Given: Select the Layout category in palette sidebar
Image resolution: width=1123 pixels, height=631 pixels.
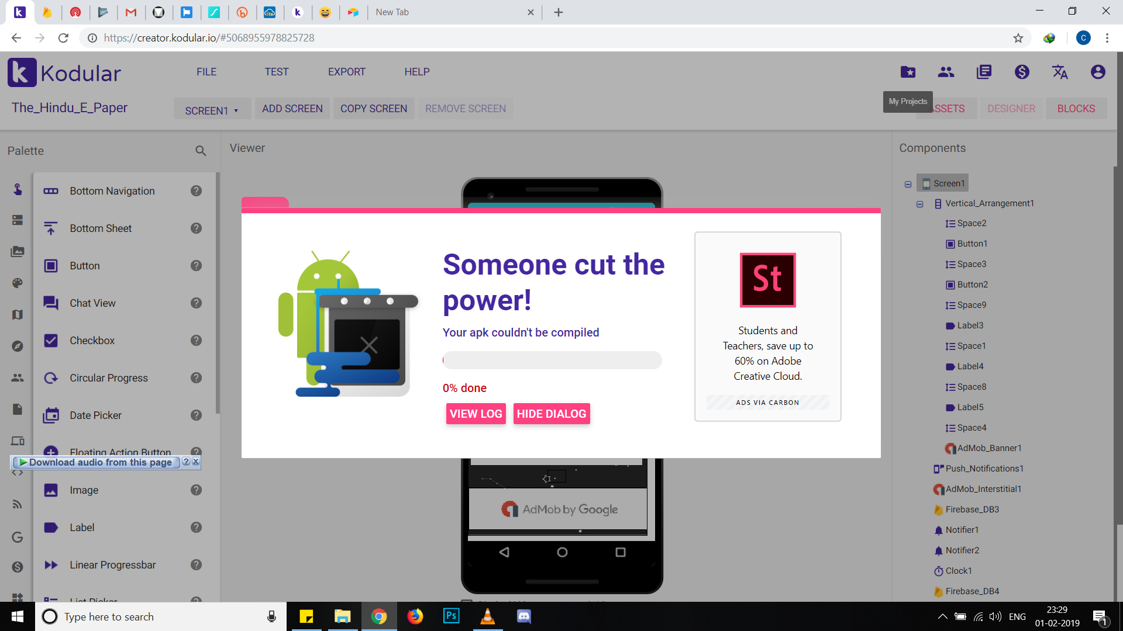Looking at the screenshot, I should point(18,220).
